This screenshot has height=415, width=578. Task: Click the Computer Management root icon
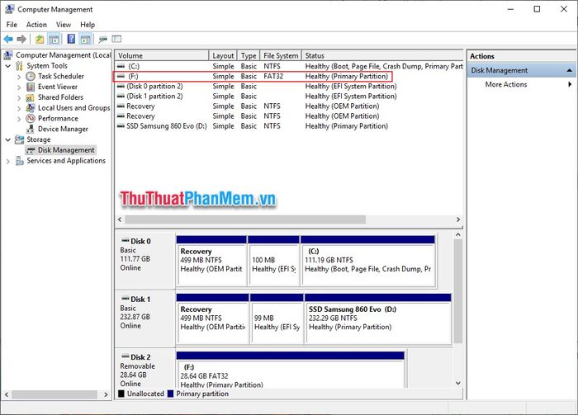coord(7,55)
